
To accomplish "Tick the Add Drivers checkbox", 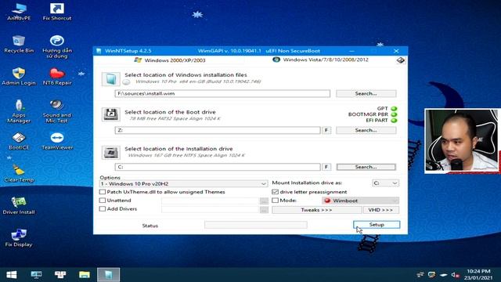I will pyautogui.click(x=103, y=209).
